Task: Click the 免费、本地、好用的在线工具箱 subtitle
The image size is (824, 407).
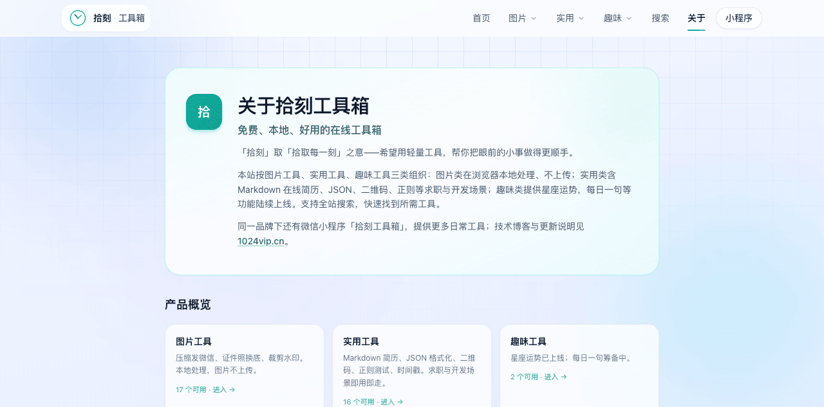Action: pyautogui.click(x=310, y=130)
